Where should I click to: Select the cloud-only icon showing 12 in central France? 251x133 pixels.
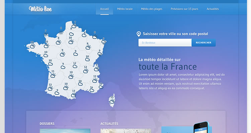pyautogui.click(x=75, y=66)
